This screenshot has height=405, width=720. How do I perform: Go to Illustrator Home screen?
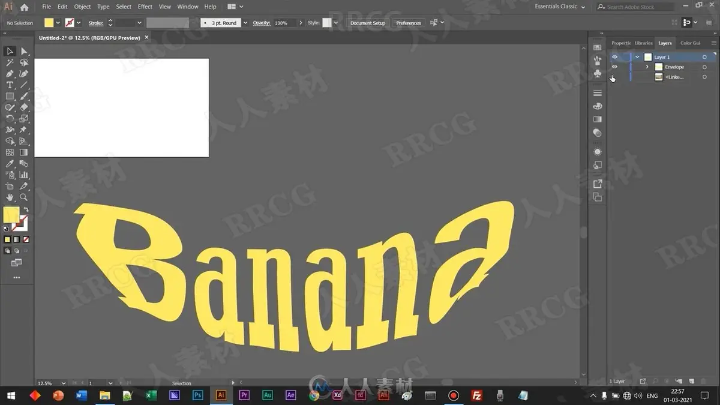coord(24,7)
